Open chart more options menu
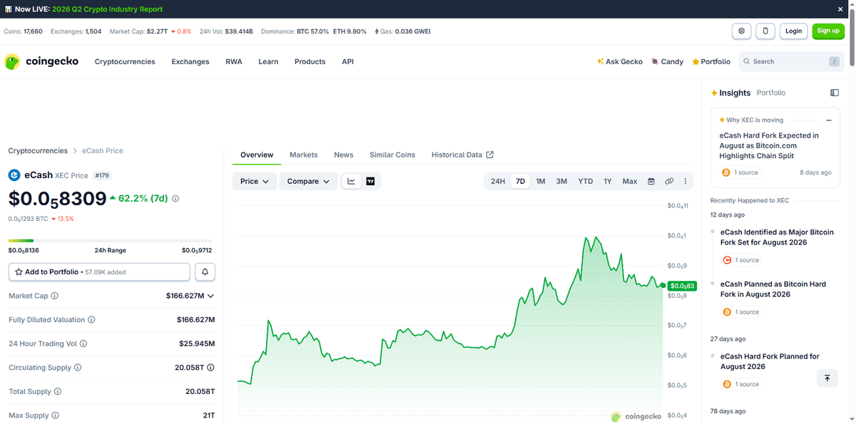 [x=686, y=182]
